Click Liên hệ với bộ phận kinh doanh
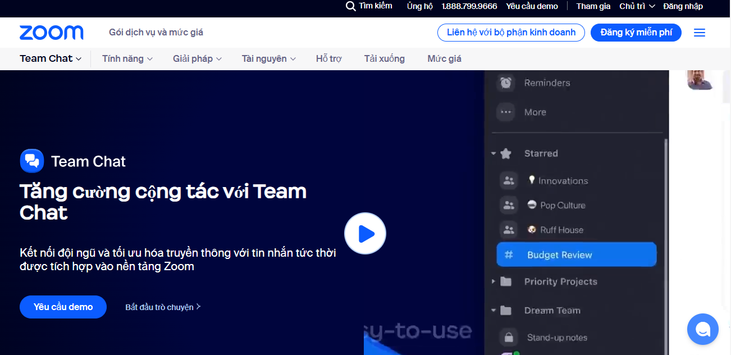This screenshot has height=355, width=731. [x=511, y=33]
